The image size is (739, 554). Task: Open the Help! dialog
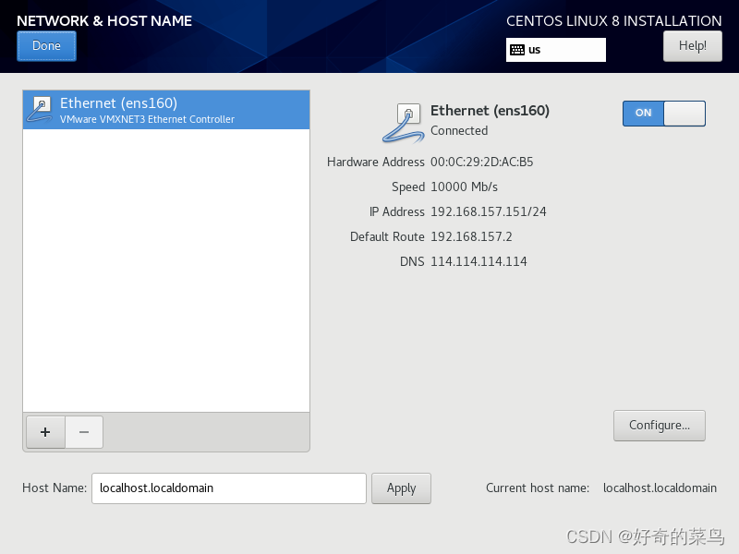tap(692, 45)
